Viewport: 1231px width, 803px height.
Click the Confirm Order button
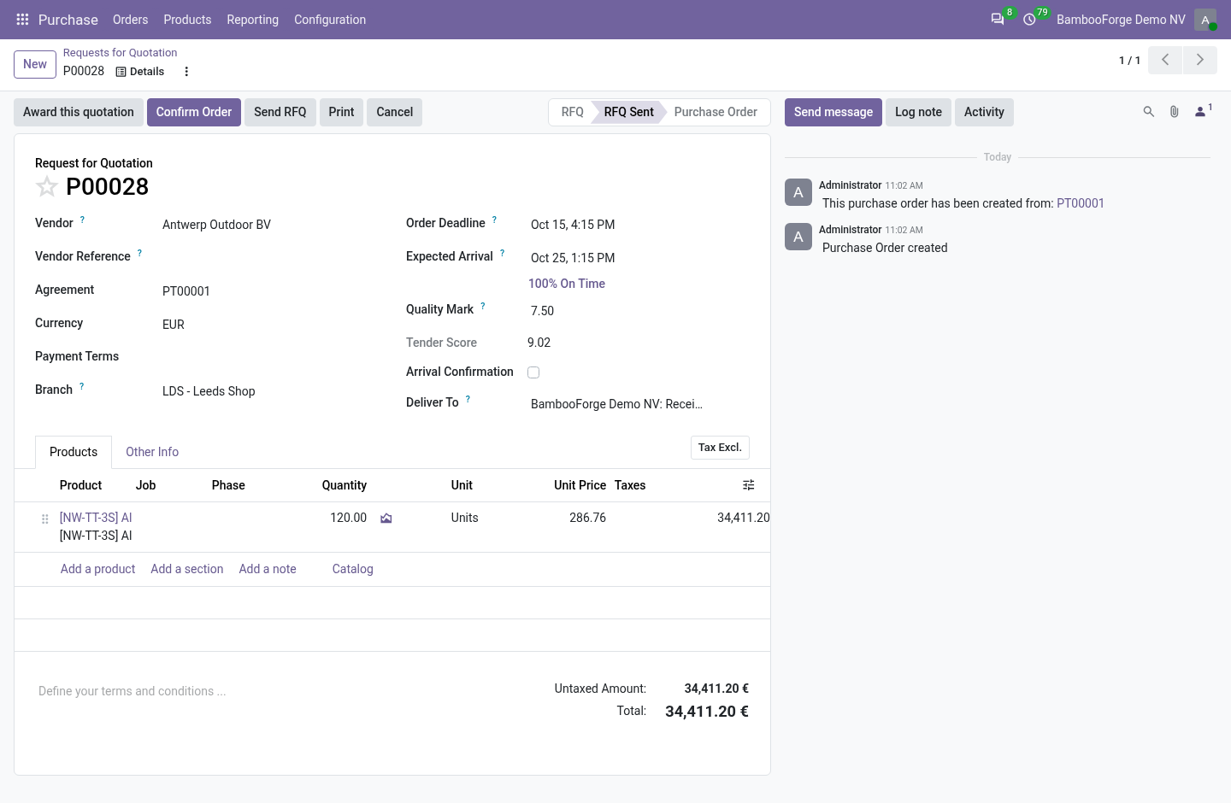[194, 112]
